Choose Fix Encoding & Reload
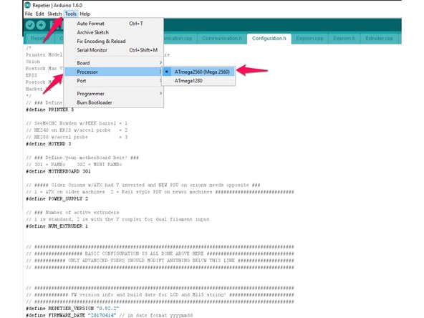Viewport: 424px width, 318px height. pos(114,42)
